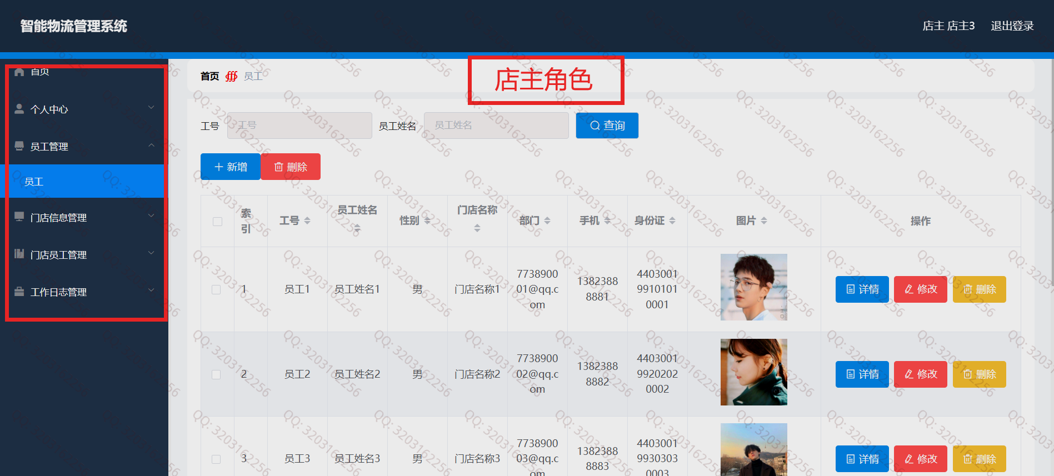
Task: Select the header select-all checkbox
Action: pyautogui.click(x=217, y=222)
